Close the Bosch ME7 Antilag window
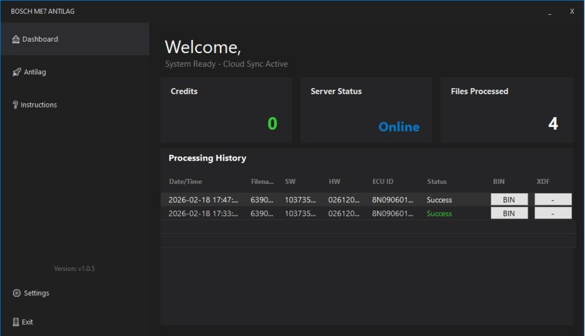The image size is (585, 336). (x=572, y=11)
